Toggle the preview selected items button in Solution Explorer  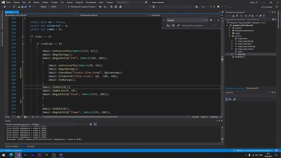(263, 16)
